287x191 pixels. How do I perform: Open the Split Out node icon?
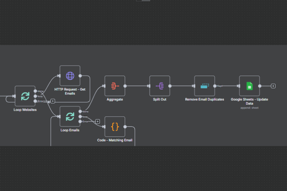tap(160, 86)
